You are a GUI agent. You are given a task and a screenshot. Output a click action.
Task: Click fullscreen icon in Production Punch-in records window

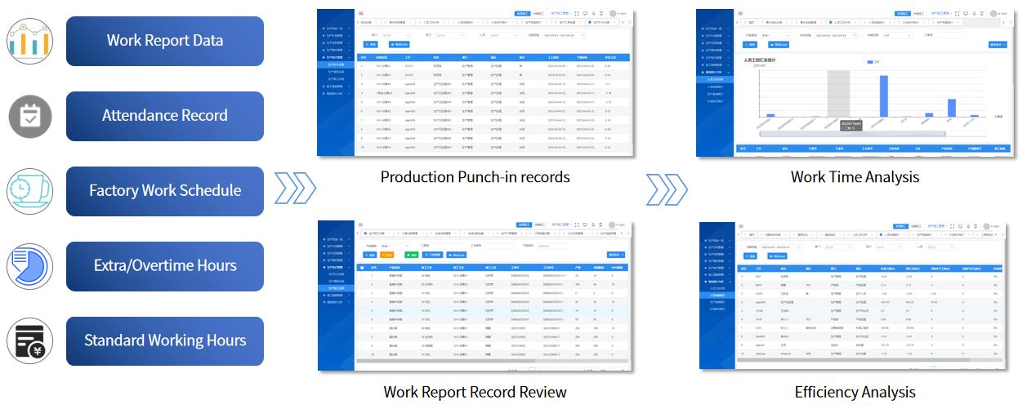pyautogui.click(x=576, y=14)
